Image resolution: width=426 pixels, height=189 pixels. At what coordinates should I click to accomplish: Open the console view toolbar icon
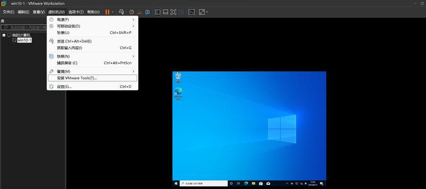[191, 12]
